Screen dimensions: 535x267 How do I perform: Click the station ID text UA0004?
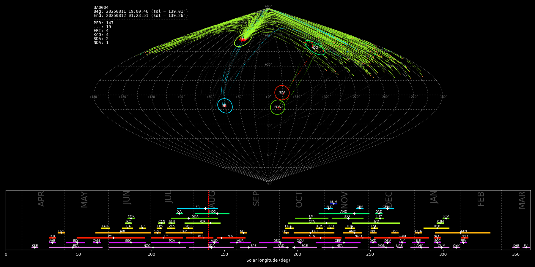coord(101,8)
